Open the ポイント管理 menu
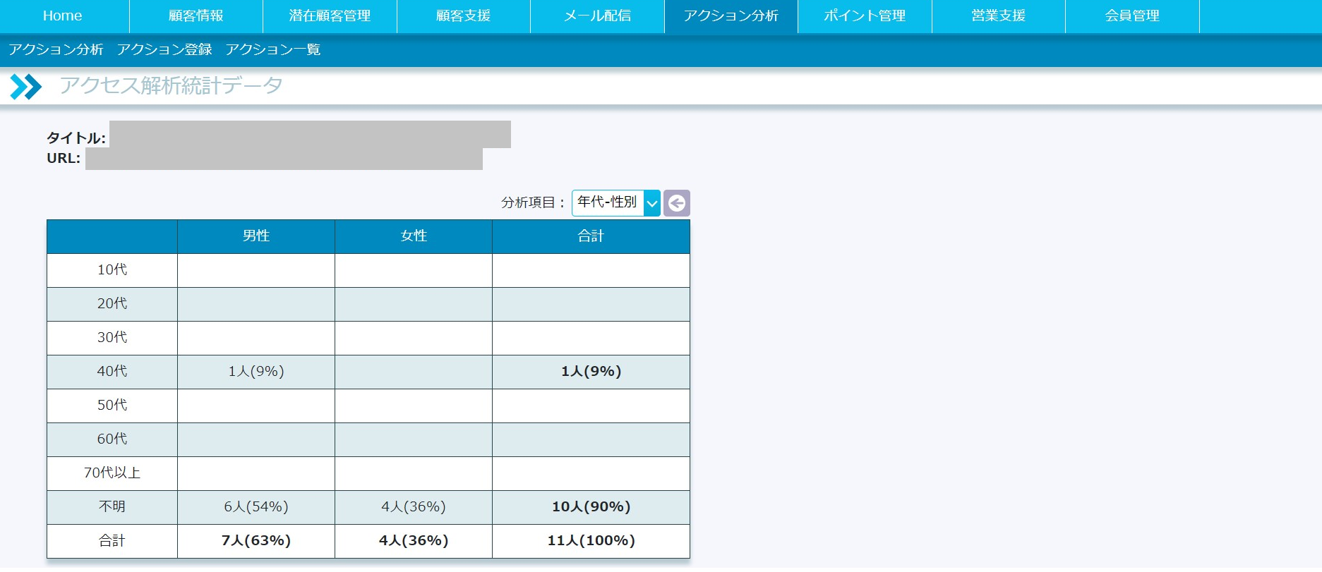1322x572 pixels. point(865,16)
